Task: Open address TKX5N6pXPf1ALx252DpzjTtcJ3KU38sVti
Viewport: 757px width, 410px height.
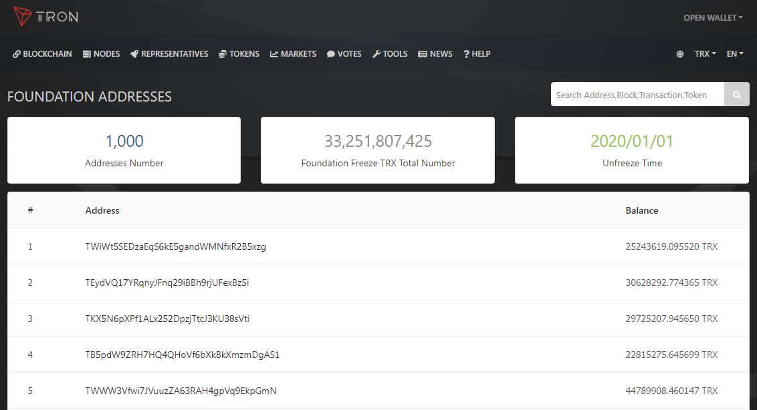Action: point(168,319)
